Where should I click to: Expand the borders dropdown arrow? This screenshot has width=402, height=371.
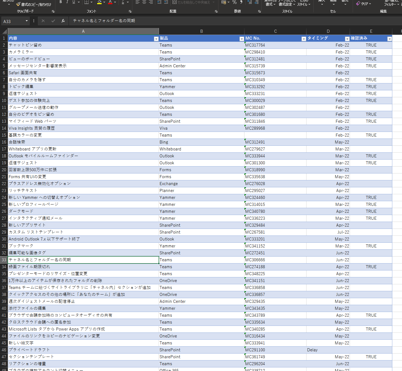[x=91, y=2]
